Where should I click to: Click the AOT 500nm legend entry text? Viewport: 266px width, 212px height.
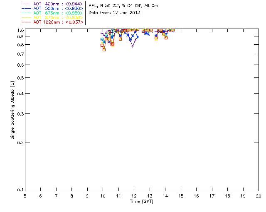point(58,8)
